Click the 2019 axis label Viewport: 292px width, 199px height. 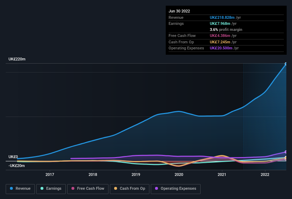(x=136, y=174)
